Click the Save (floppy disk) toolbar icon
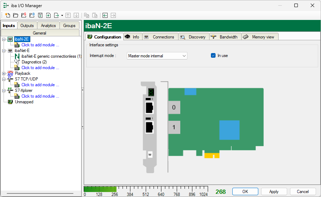The image size is (321, 197). [x=40, y=15]
